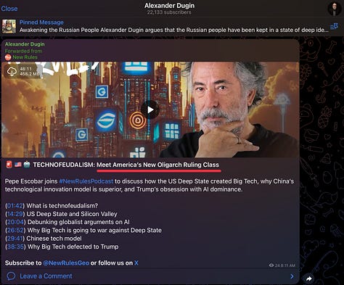The image size is (344, 285).
Task: Open the #NewRulesPodcast hashtag
Action: click(86, 181)
